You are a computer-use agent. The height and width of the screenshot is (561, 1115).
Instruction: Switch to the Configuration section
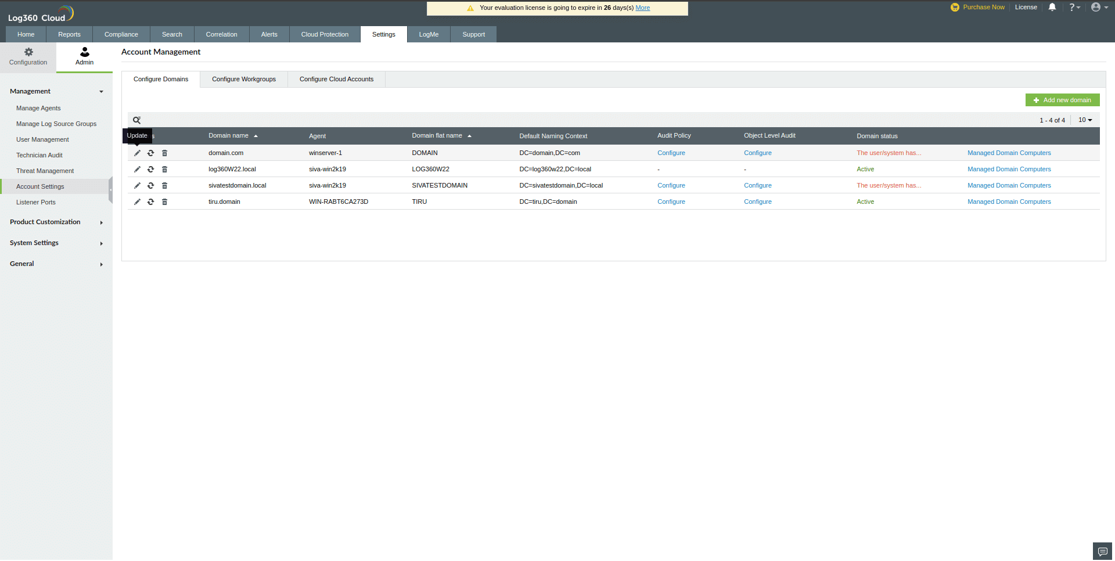click(x=28, y=57)
